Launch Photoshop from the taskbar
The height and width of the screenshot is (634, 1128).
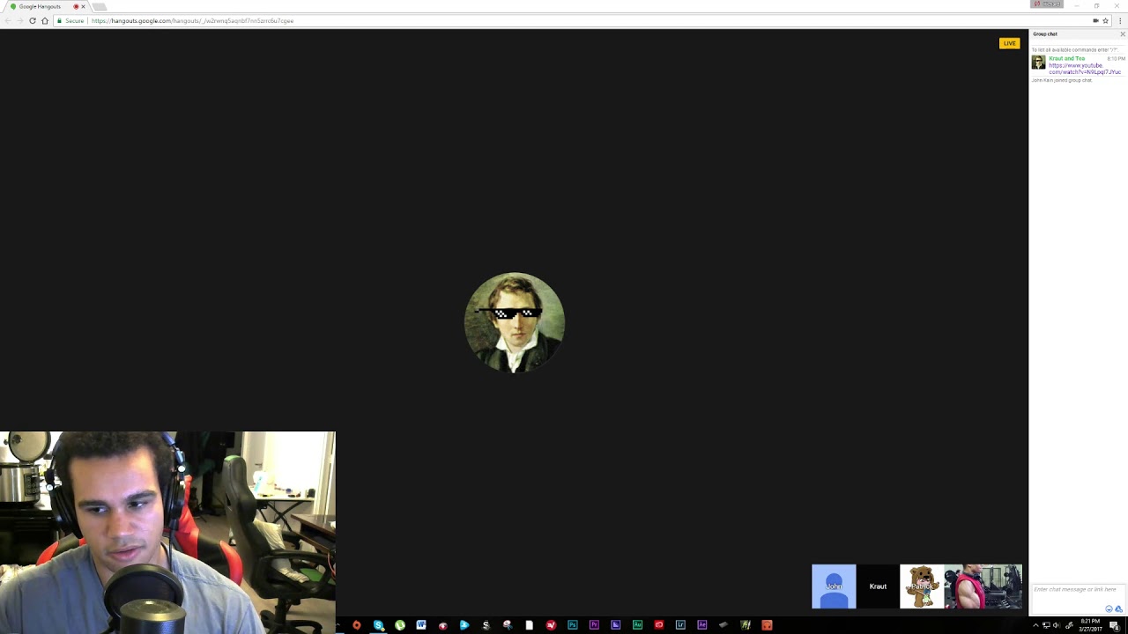[x=573, y=625]
